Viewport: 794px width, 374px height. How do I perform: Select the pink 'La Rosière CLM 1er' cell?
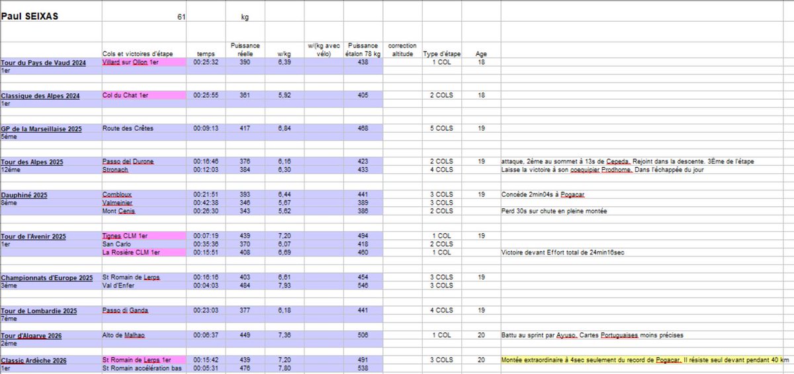[x=144, y=252]
